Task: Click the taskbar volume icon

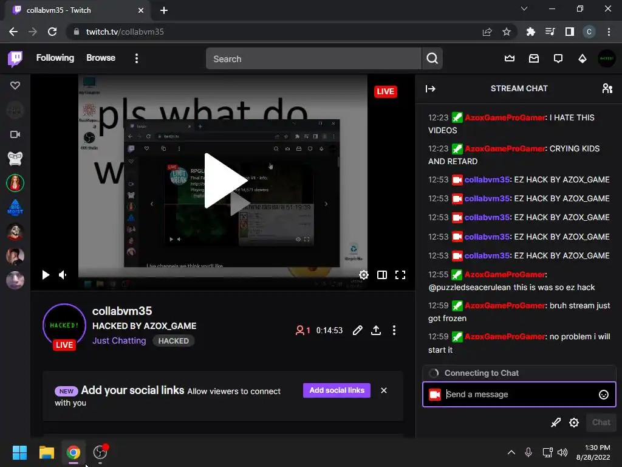Action: pos(562,452)
